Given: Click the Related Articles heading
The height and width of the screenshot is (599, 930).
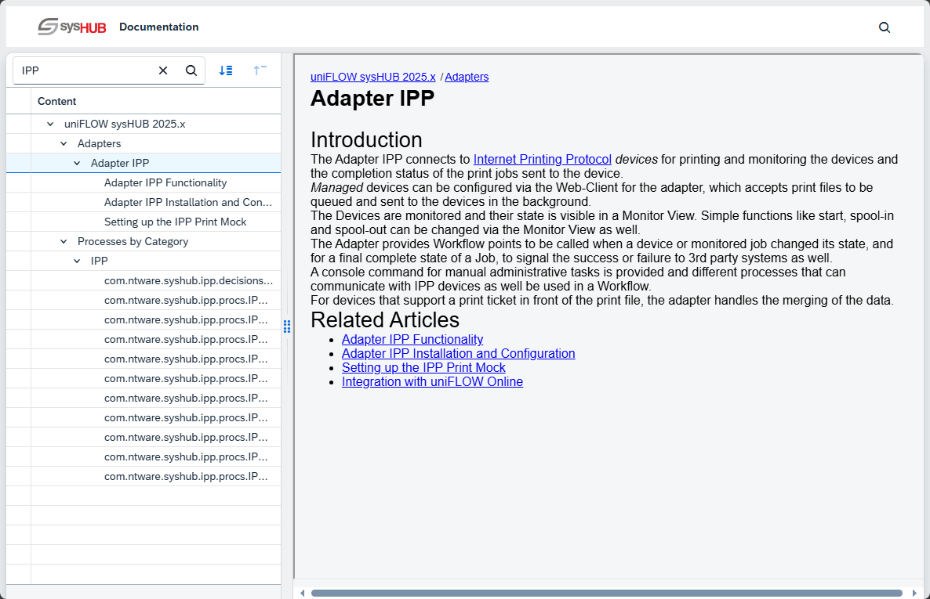Looking at the screenshot, I should point(385,320).
